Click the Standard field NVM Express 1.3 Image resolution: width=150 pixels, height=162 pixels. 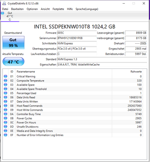102,59
